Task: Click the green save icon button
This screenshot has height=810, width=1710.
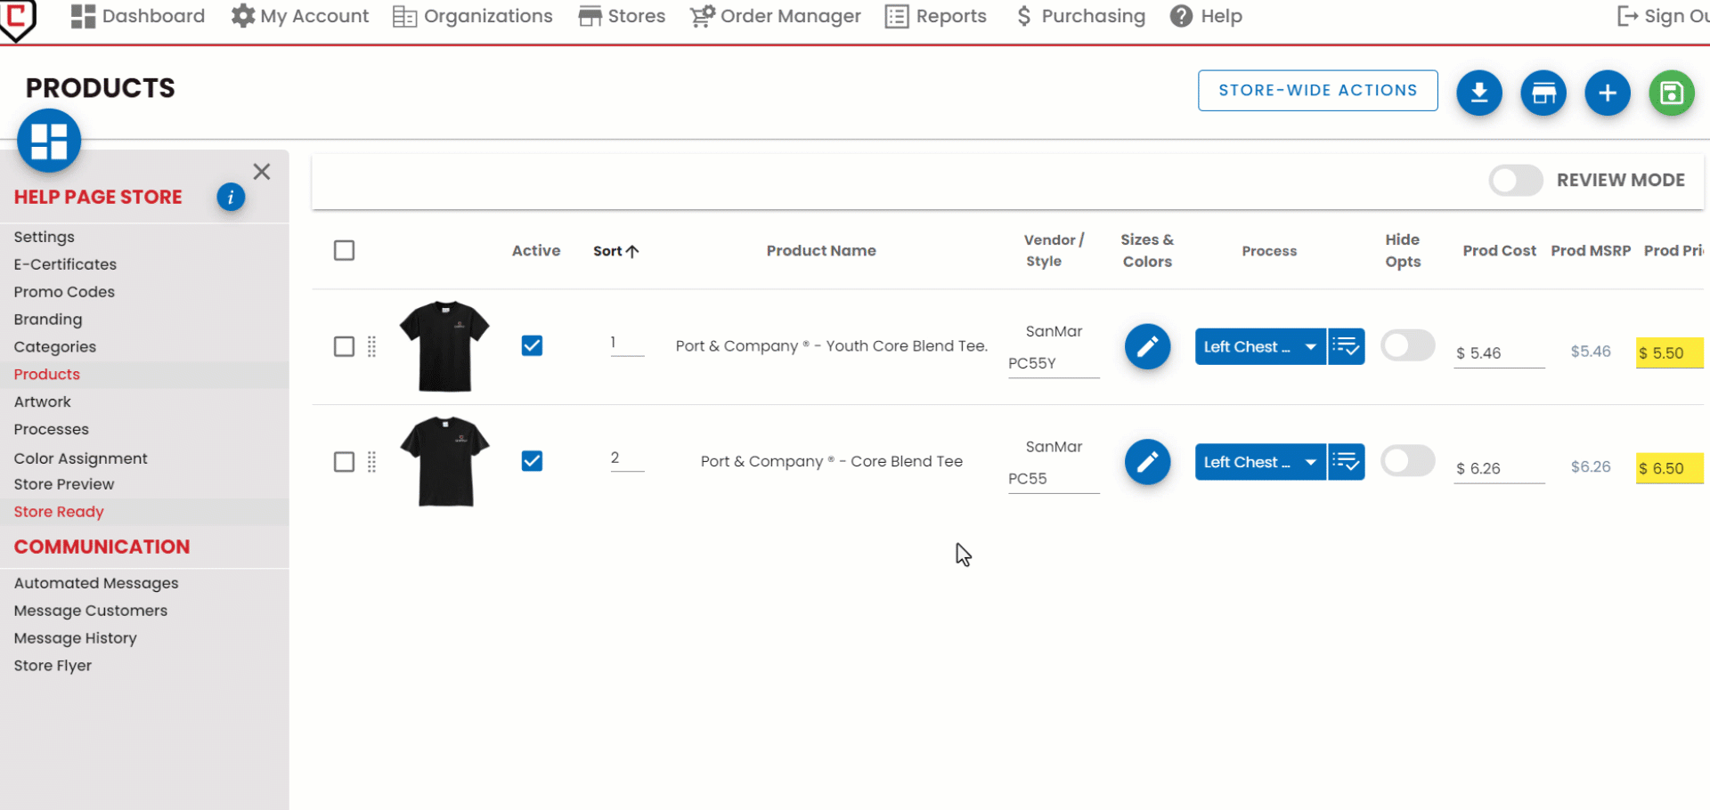Action: (1671, 93)
